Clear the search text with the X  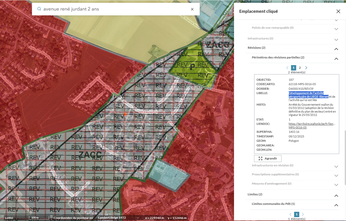coord(192,9)
